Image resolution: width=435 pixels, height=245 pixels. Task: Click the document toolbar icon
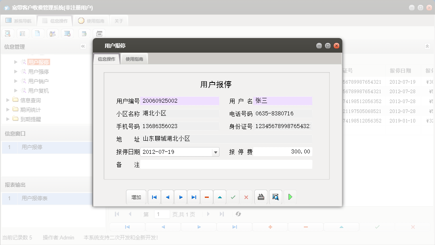(x=37, y=33)
